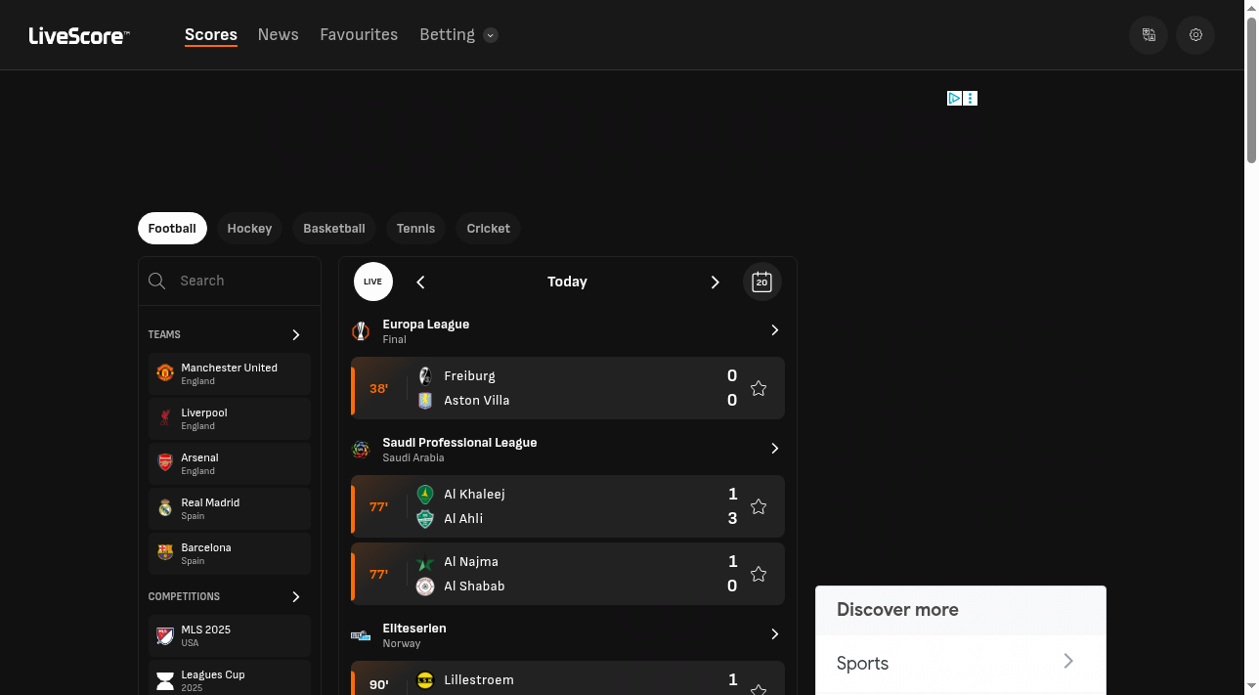Go to next day arrow

point(715,282)
